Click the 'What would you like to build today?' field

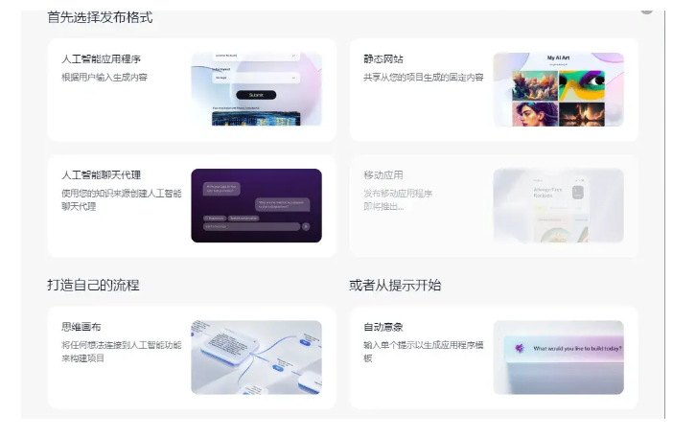point(575,349)
